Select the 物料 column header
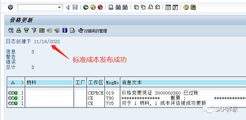The width and height of the screenshot is (246, 120). 49,82
